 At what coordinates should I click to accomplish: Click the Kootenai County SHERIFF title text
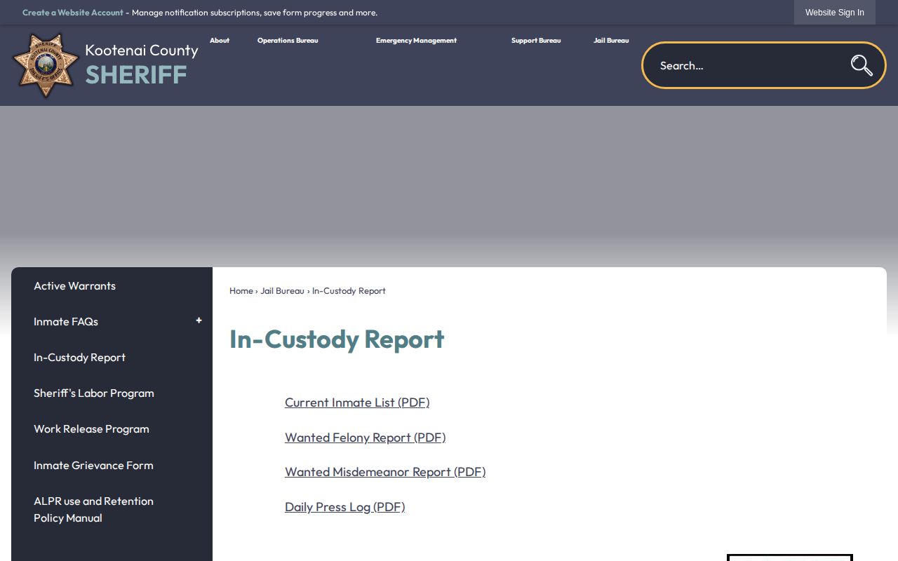[142, 63]
